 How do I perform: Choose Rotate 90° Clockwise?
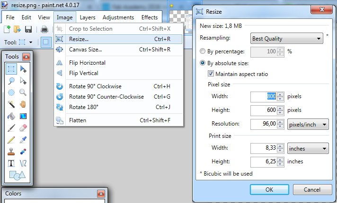tap(118, 86)
